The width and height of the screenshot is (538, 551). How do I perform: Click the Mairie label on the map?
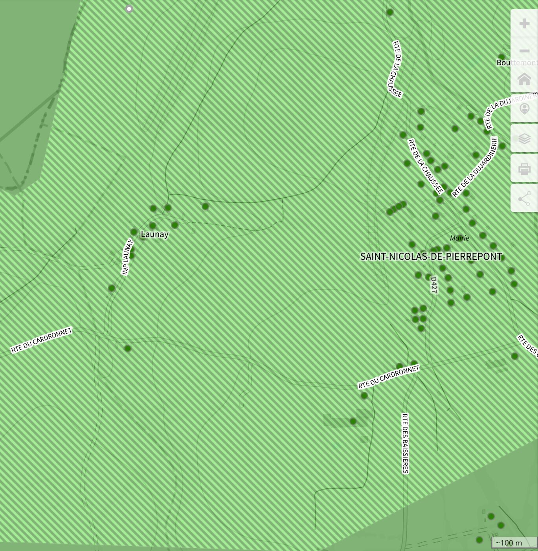point(459,238)
